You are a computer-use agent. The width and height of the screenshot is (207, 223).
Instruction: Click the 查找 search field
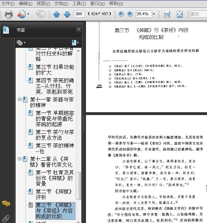click(x=199, y=14)
